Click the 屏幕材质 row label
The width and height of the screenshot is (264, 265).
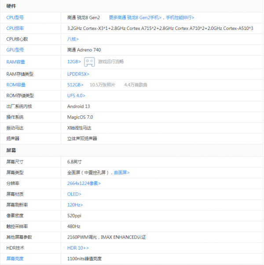[x=15, y=194]
